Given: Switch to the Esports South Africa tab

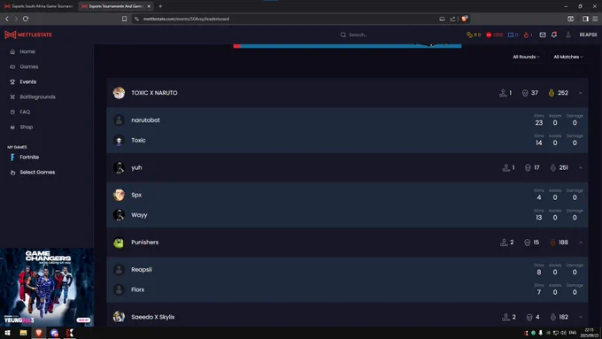Looking at the screenshot, I should click(38, 6).
